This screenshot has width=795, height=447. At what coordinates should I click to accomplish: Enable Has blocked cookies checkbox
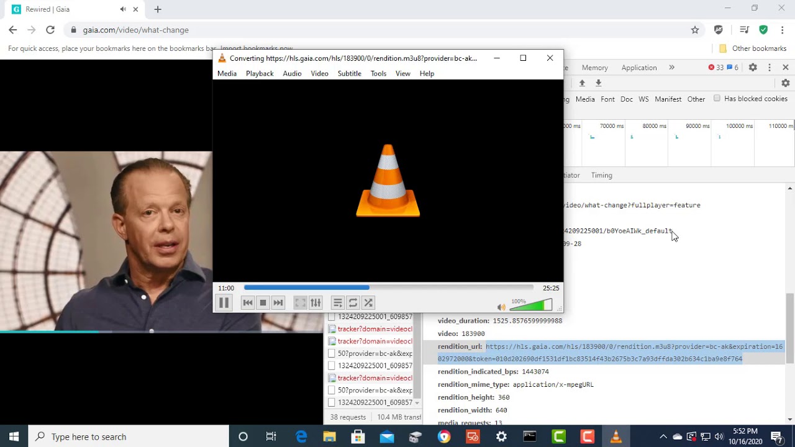(717, 98)
